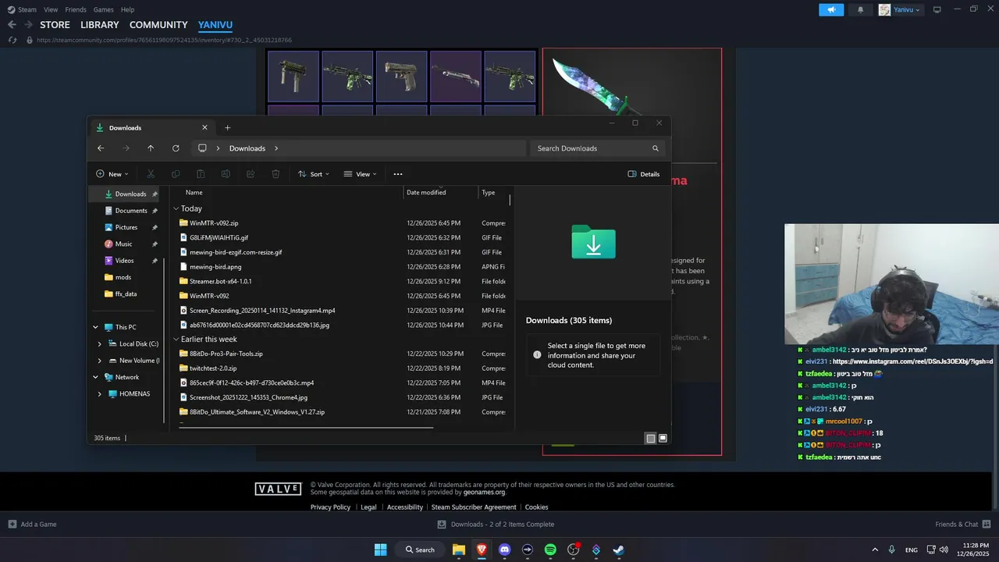The image size is (999, 562).
Task: Open Steam announcements megaphone button
Action: pyautogui.click(x=831, y=9)
